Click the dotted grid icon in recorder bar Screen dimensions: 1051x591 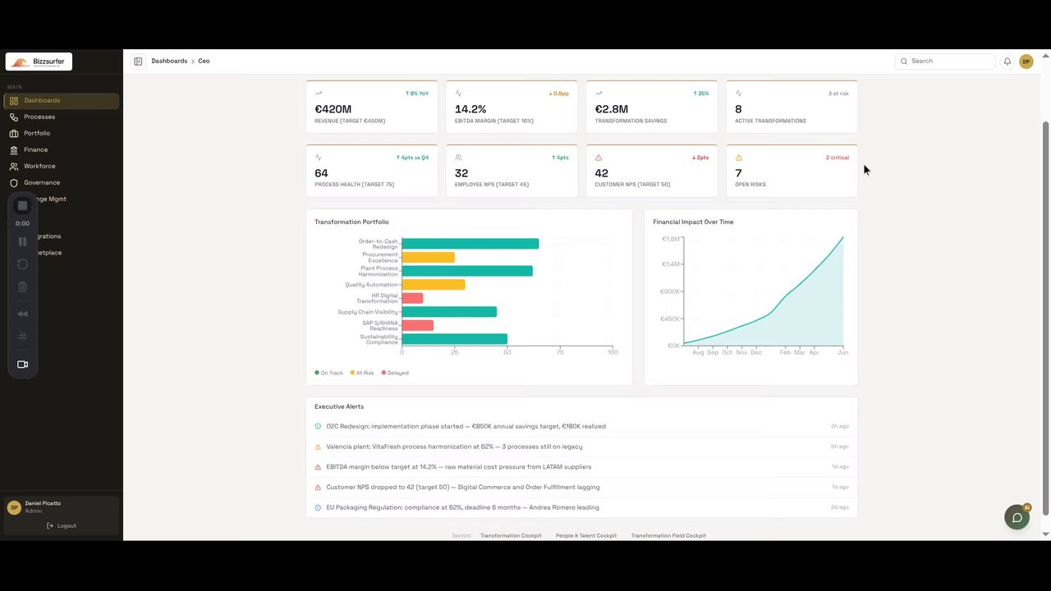coord(23,337)
